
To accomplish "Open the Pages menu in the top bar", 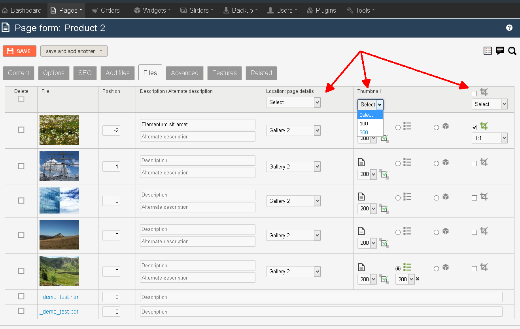I will [x=66, y=10].
